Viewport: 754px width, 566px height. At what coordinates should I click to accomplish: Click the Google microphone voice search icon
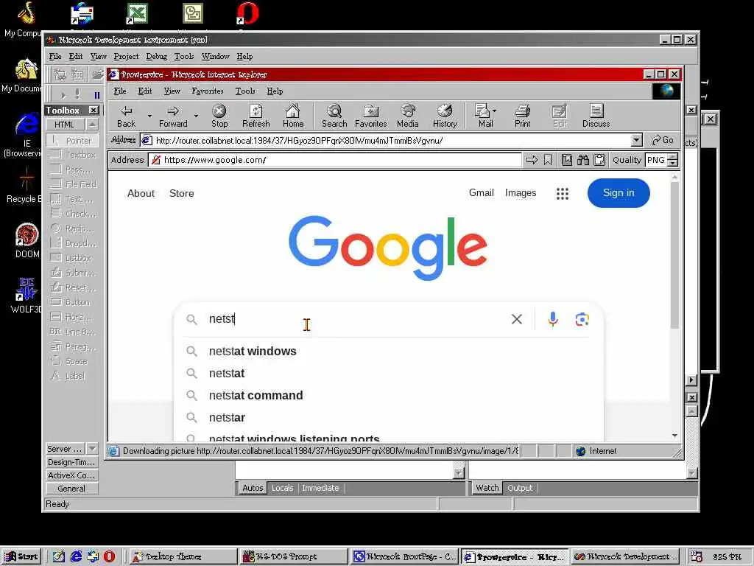(553, 319)
